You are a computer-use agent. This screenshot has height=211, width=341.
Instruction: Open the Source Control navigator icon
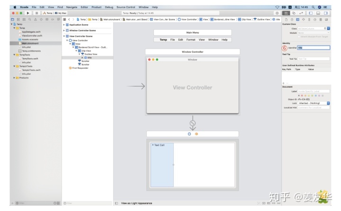18,19
